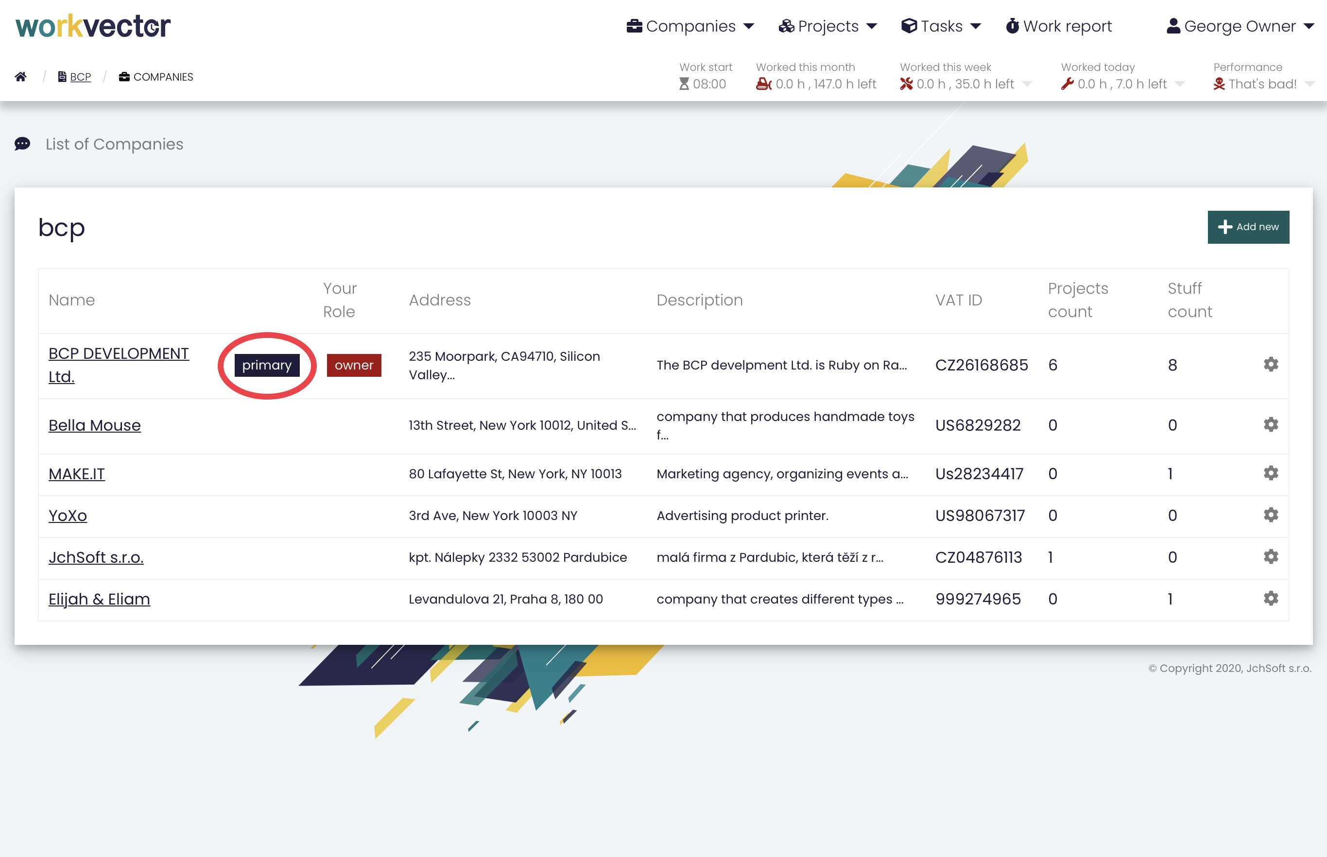1327x857 pixels.
Task: Click gear icon in JchSoft s.r.o. row
Action: click(1270, 556)
